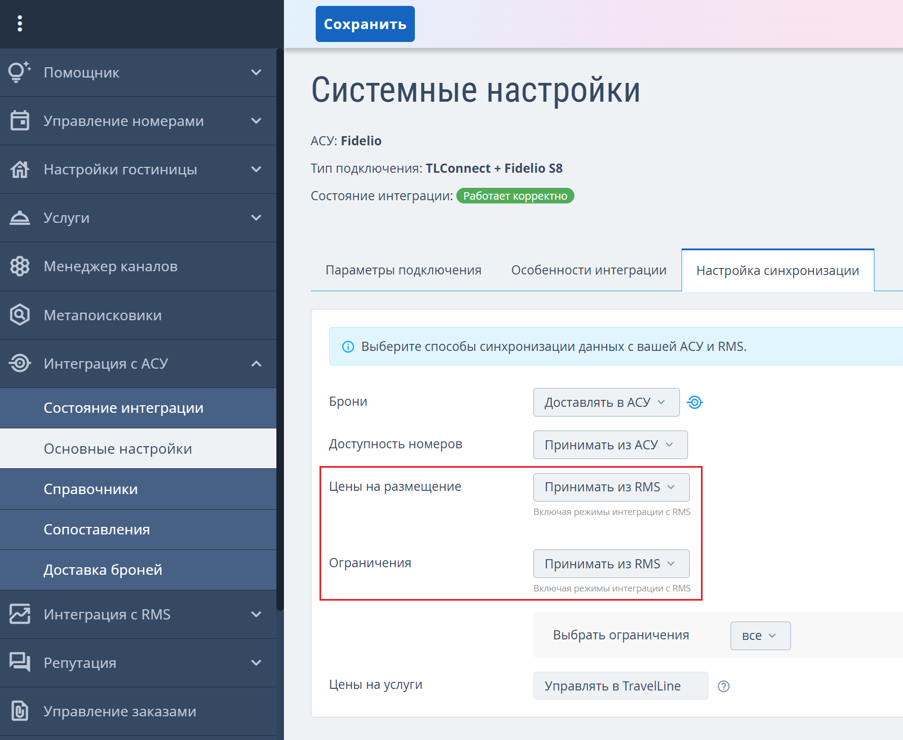Click the chat bubbles icon for Репутация
903x740 pixels.
20,663
